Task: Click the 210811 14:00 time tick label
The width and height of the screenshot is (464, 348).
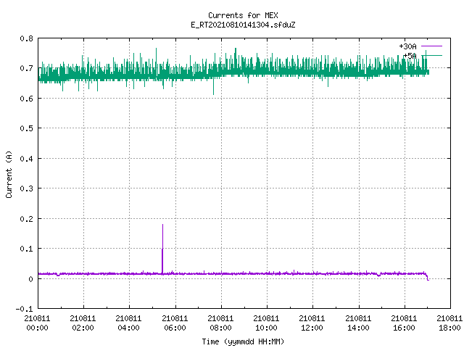Action: coord(359,323)
